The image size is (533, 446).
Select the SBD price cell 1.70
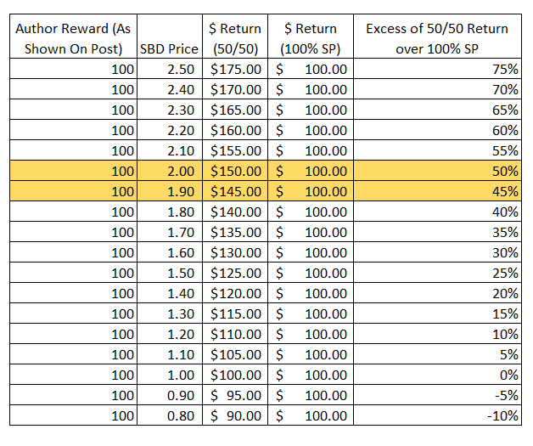click(170, 233)
